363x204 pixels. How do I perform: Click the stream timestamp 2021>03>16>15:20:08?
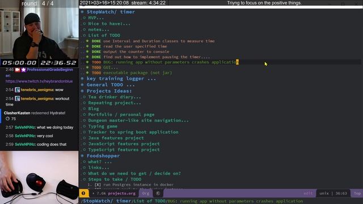pyautogui.click(x=104, y=3)
